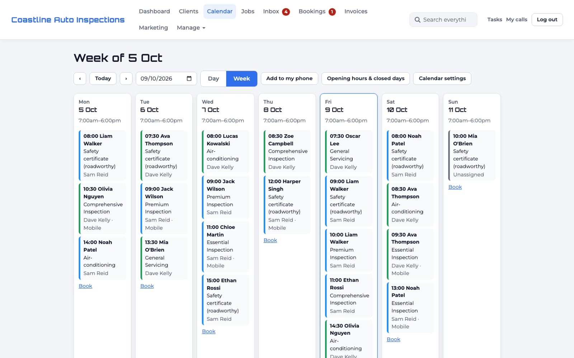574x358 pixels.
Task: Open 15:00 Ethan Rossi Safety certificate booking
Action: pyautogui.click(x=226, y=300)
